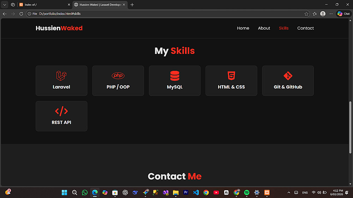
Task: Open YouTube from taskbar
Action: 216,193
